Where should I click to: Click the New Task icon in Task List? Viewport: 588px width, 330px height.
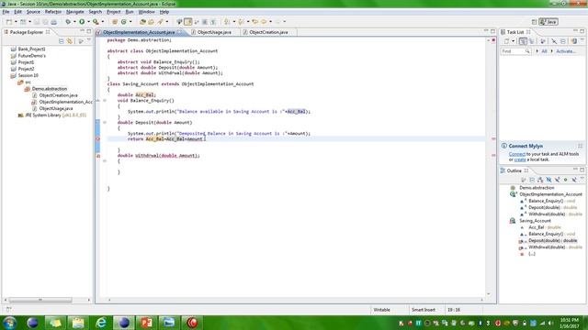(506, 41)
